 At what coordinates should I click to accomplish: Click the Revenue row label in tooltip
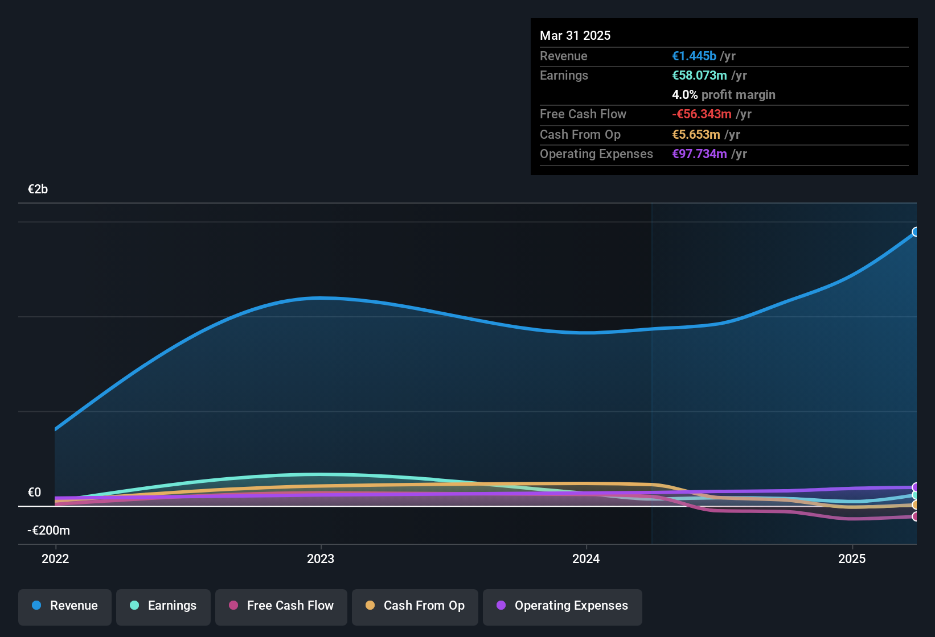pos(564,56)
